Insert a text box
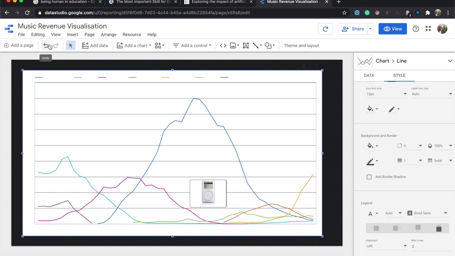 [x=246, y=46]
